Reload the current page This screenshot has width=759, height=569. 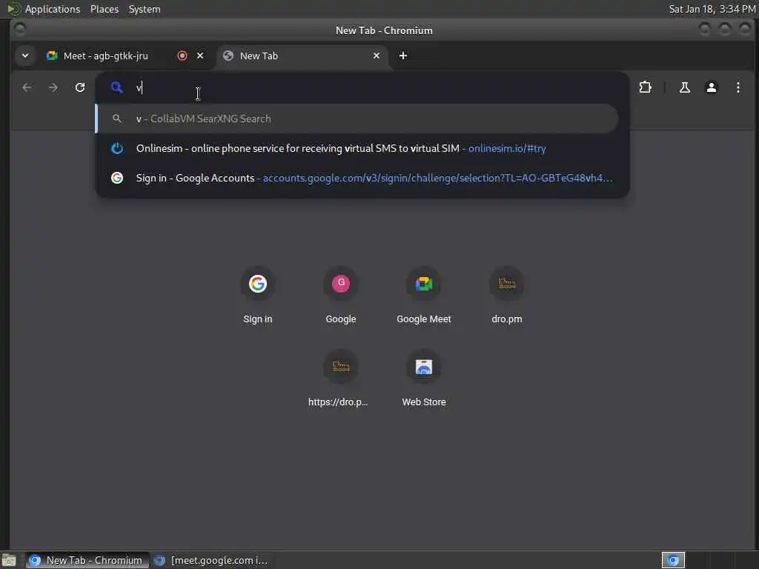(80, 87)
